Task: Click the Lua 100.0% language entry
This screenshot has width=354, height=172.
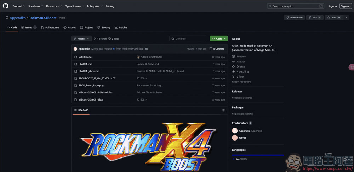Action: [240, 159]
